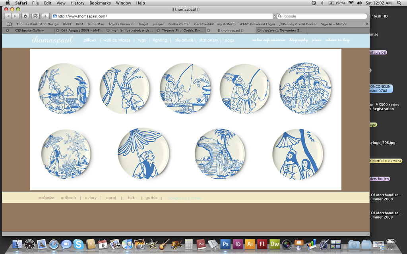Open Numbers chart icon in the Dock
407x254 pixels.
click(x=311, y=244)
